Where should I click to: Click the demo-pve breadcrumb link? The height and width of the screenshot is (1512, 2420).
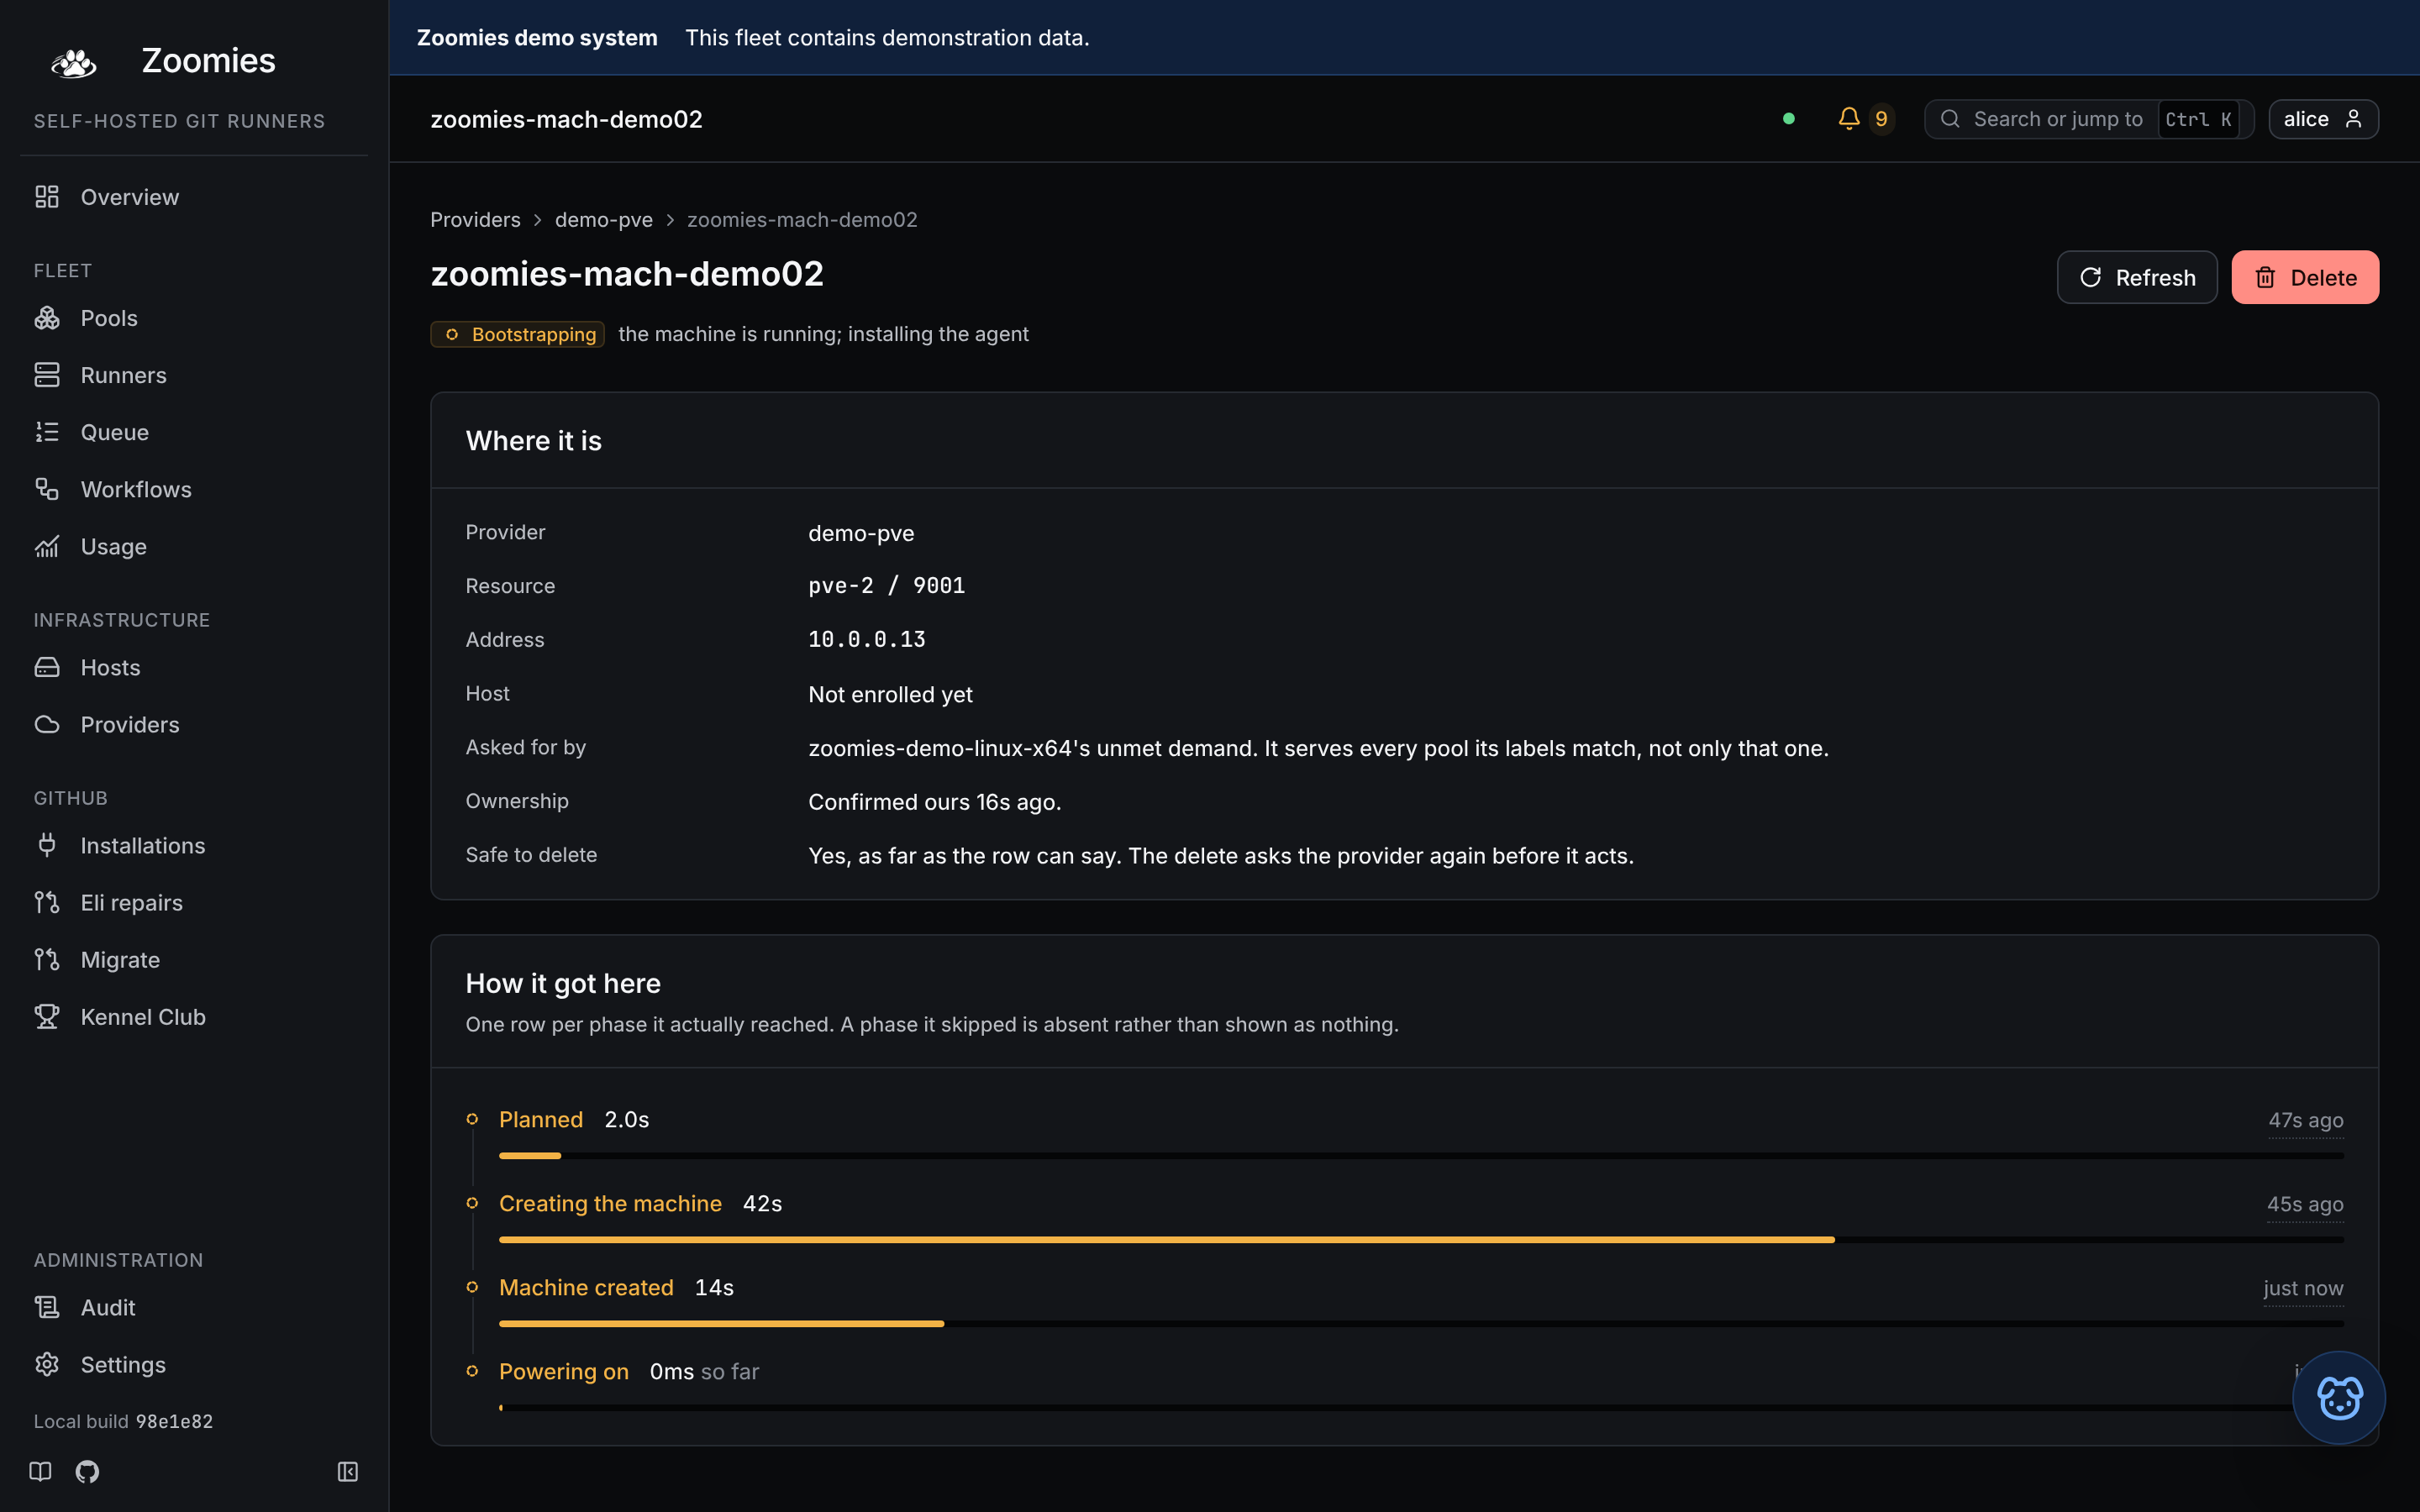(604, 219)
